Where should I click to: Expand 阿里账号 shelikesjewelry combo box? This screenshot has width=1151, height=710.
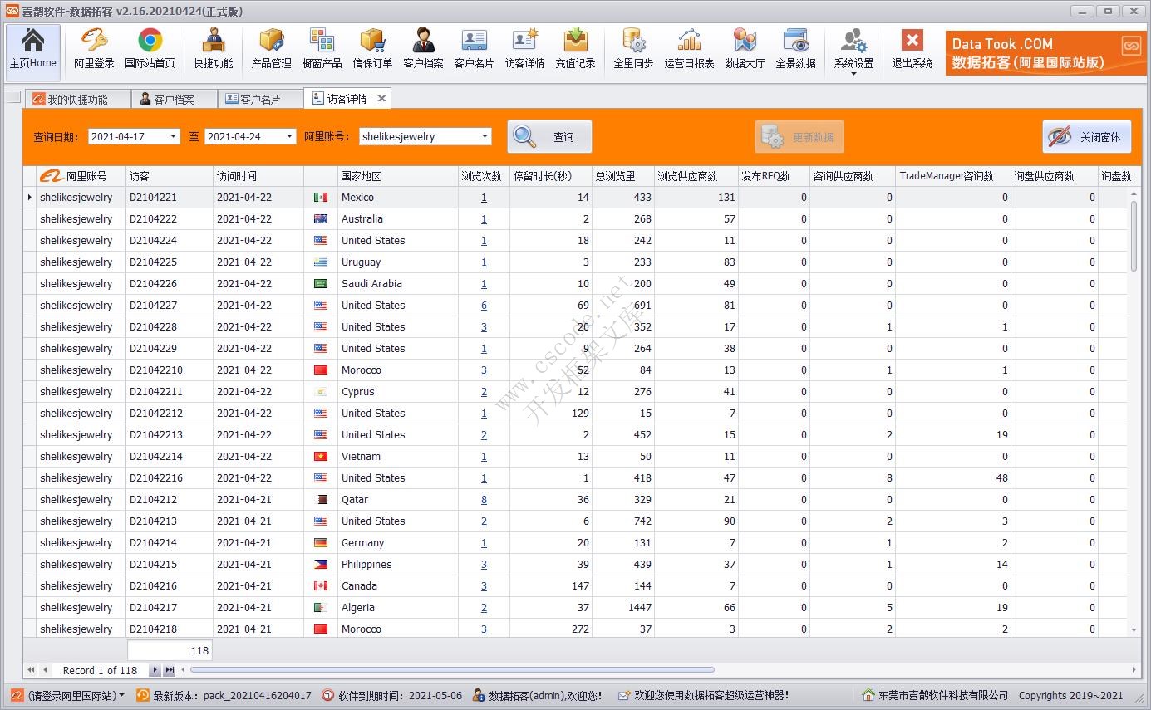click(x=485, y=136)
